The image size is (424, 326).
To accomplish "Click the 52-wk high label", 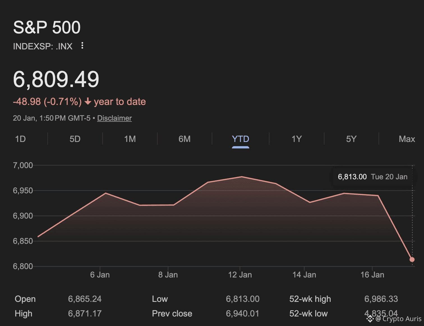I will coord(310,299).
